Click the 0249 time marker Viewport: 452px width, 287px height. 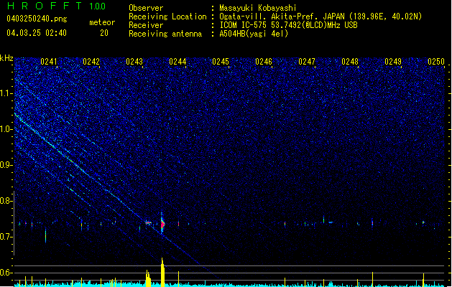click(x=393, y=62)
